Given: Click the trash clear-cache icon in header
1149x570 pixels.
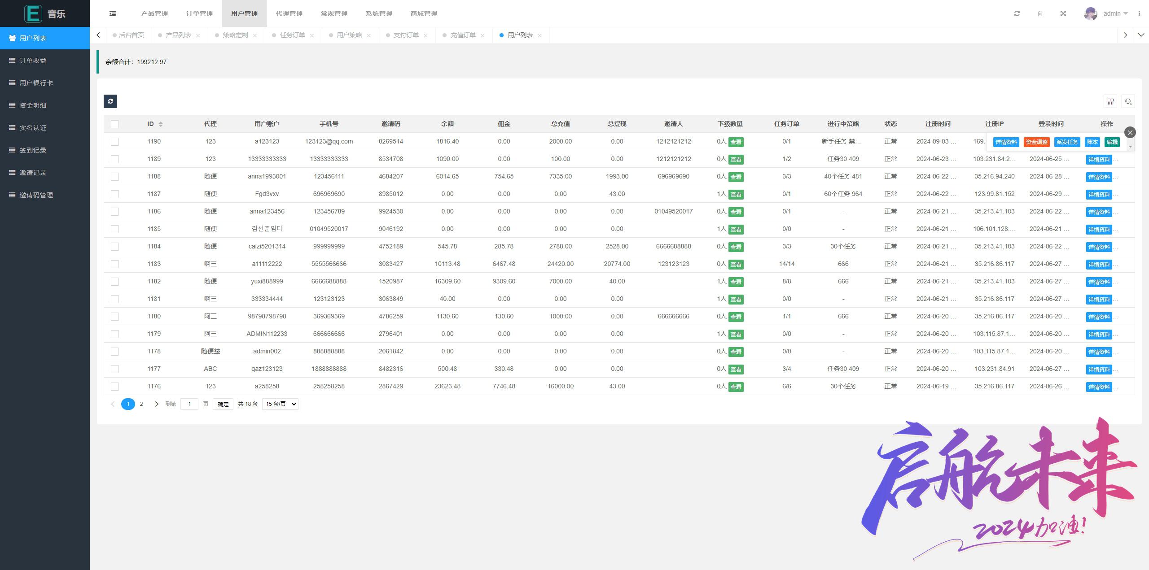Looking at the screenshot, I should coord(1040,13).
